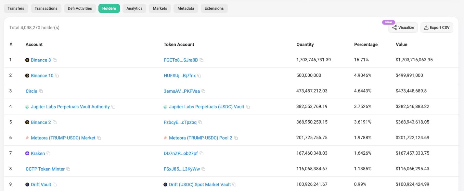Select the Holders tab
This screenshot has height=191, width=464.
point(109,8)
